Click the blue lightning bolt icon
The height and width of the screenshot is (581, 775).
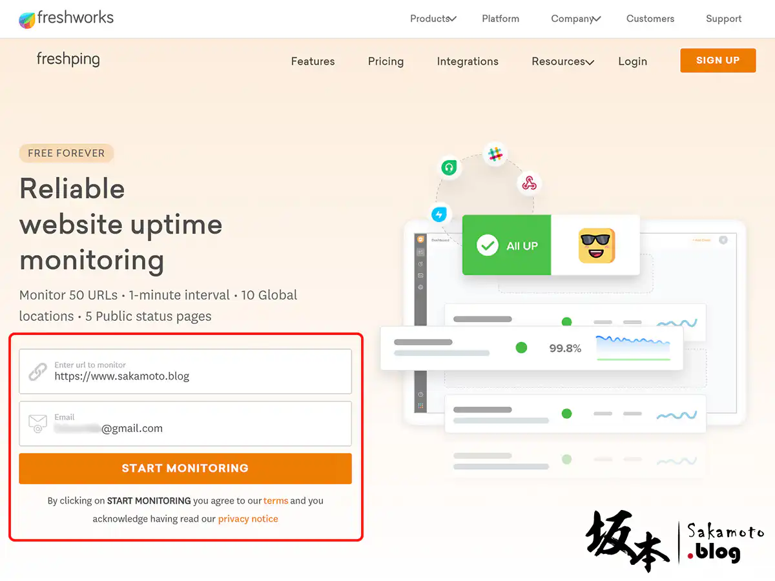tap(440, 214)
